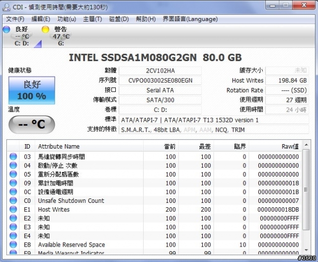Click the buffer size value 未知

287,71
